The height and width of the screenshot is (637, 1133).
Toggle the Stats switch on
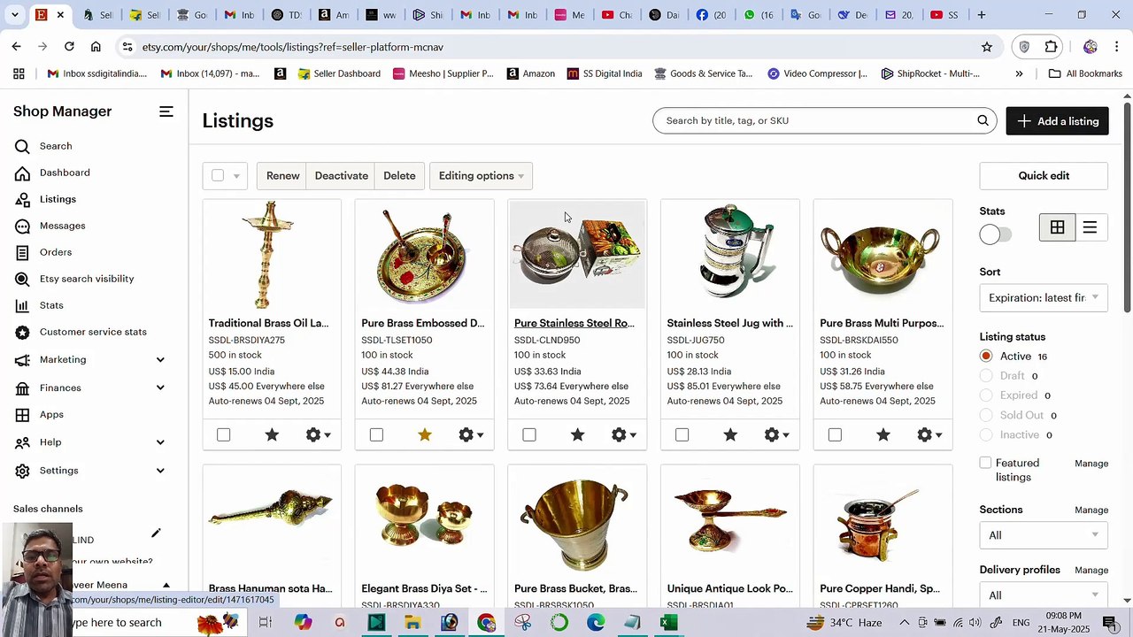995,234
